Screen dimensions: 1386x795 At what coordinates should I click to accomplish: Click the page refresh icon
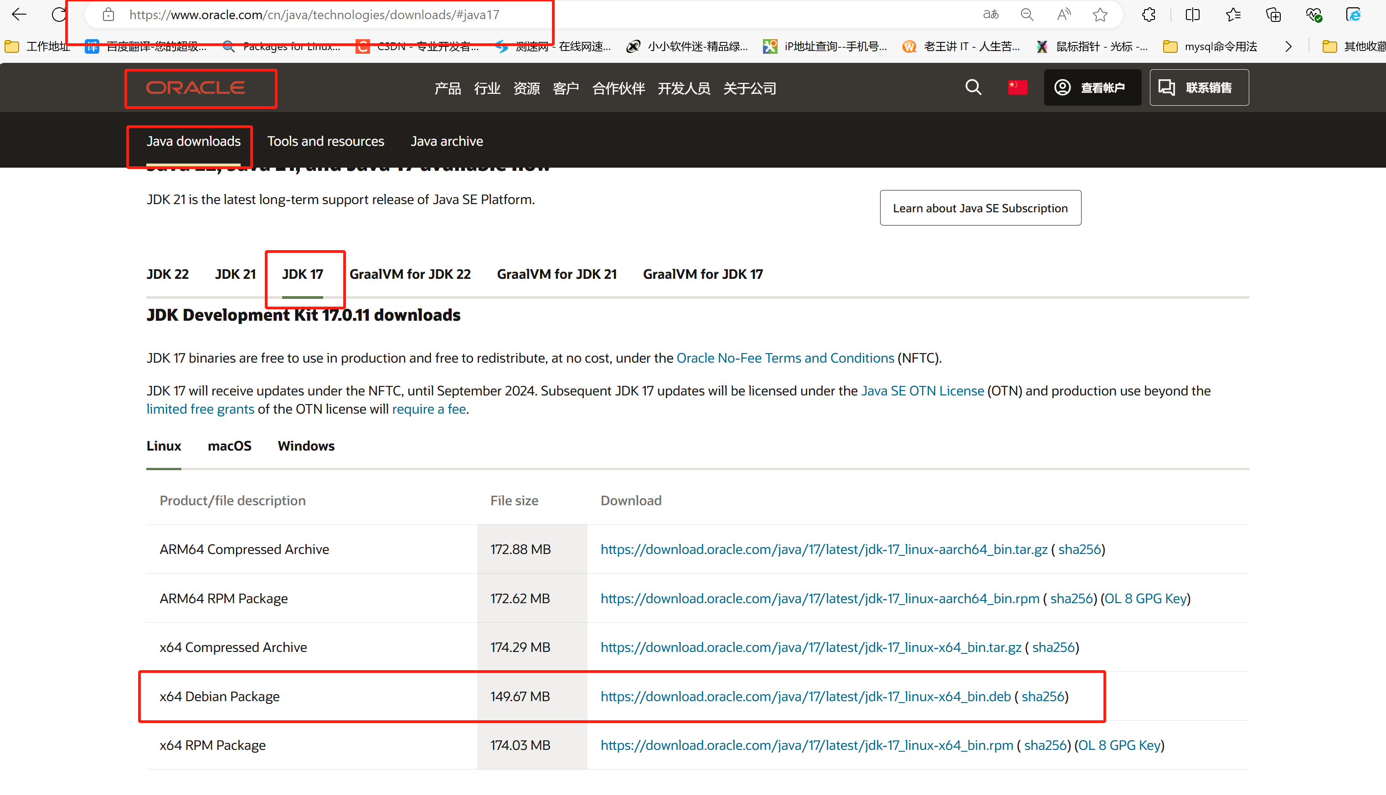click(x=58, y=15)
